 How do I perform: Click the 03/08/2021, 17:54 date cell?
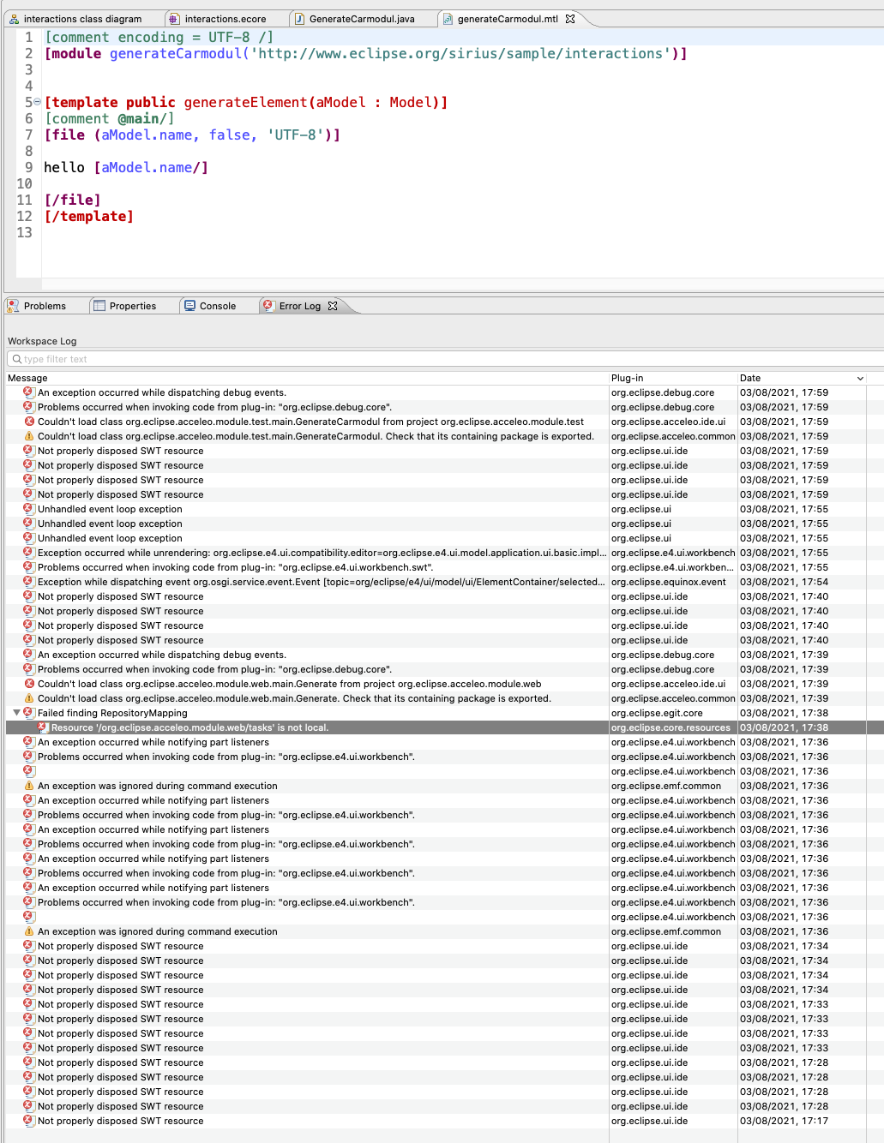785,582
